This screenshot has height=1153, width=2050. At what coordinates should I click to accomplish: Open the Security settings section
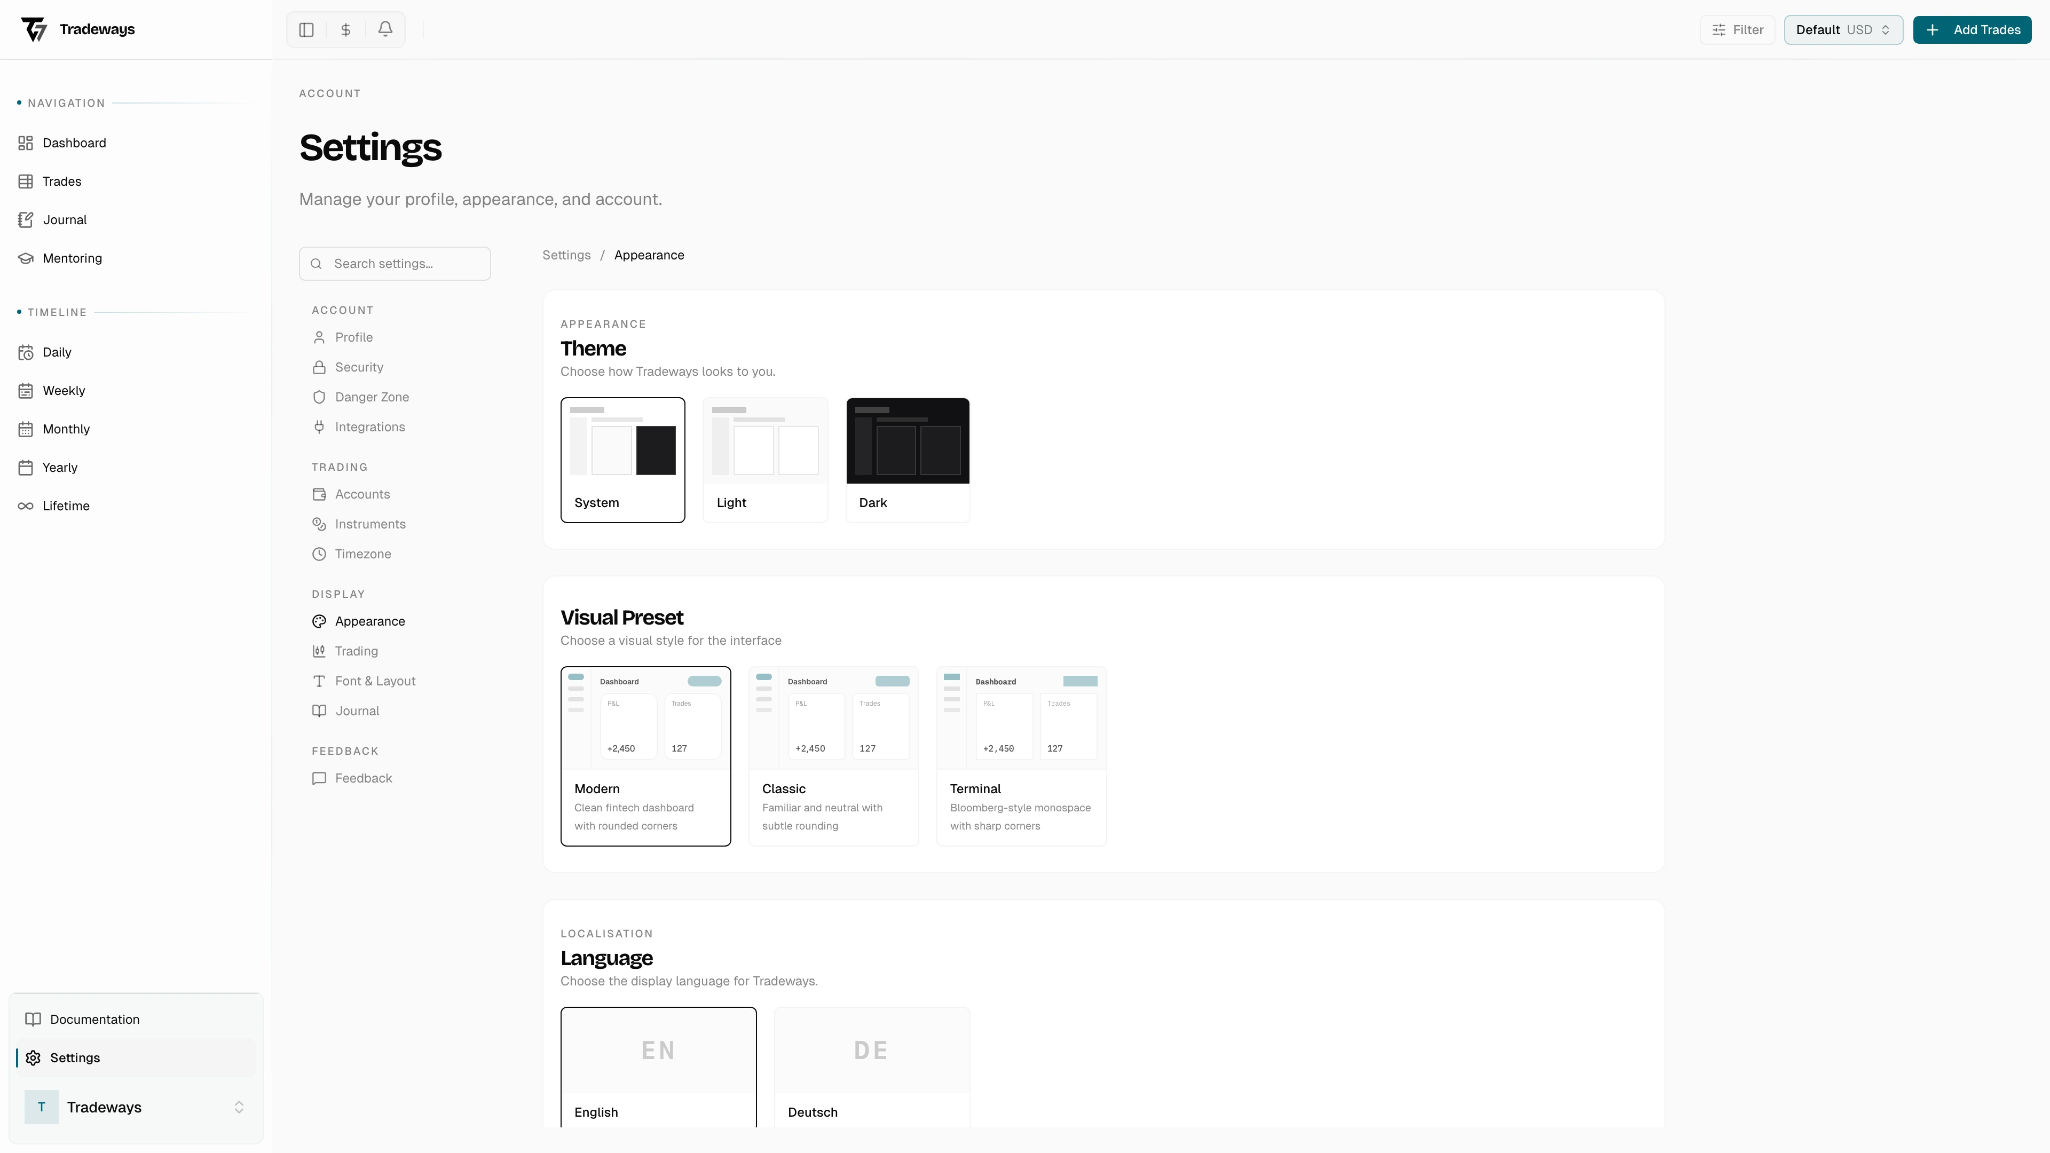pos(358,367)
